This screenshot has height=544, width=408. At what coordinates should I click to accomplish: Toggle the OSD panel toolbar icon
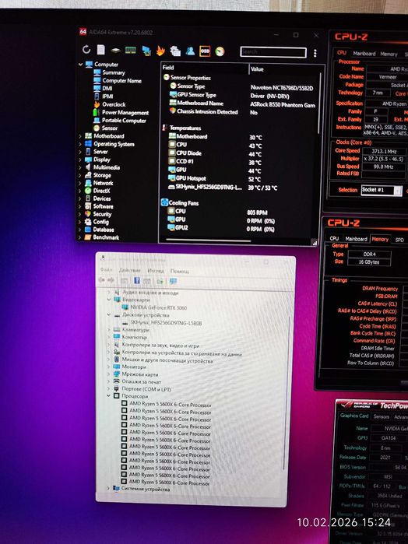[x=205, y=51]
